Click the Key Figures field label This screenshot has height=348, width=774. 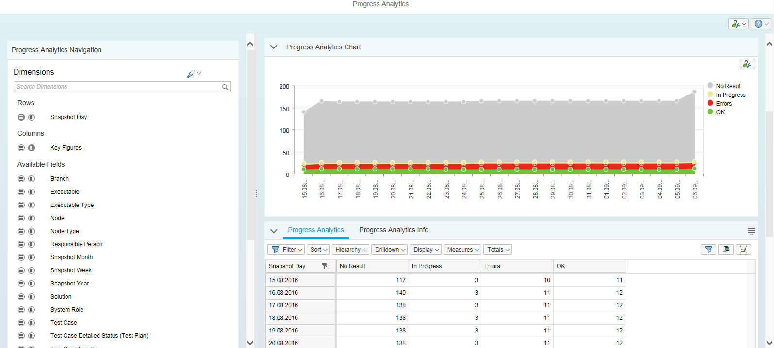pos(66,148)
